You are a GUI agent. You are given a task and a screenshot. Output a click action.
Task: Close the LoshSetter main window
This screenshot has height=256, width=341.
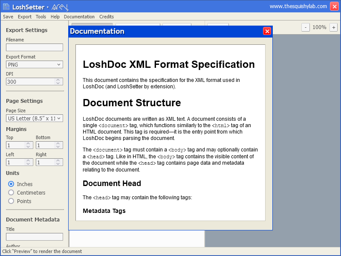pos(335,6)
